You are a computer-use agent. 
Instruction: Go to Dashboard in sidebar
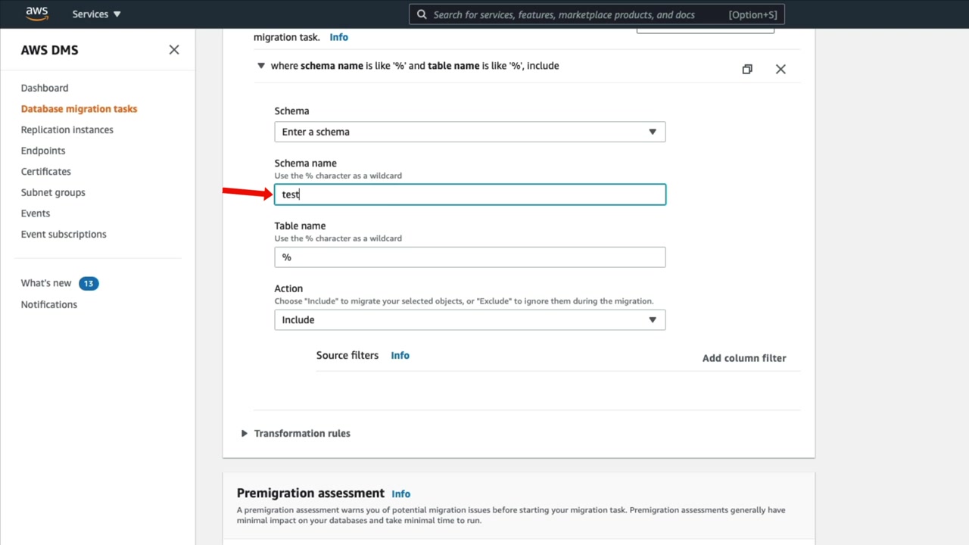(x=45, y=88)
